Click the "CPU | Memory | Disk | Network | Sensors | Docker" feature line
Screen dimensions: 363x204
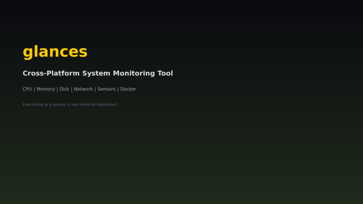point(79,89)
